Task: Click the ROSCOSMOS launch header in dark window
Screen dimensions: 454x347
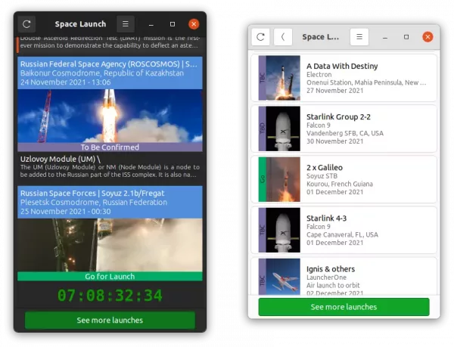Action: (x=110, y=73)
